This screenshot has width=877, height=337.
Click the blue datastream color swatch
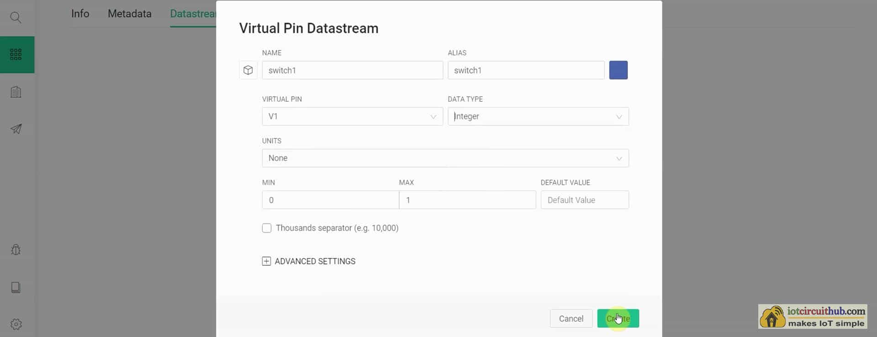point(618,70)
